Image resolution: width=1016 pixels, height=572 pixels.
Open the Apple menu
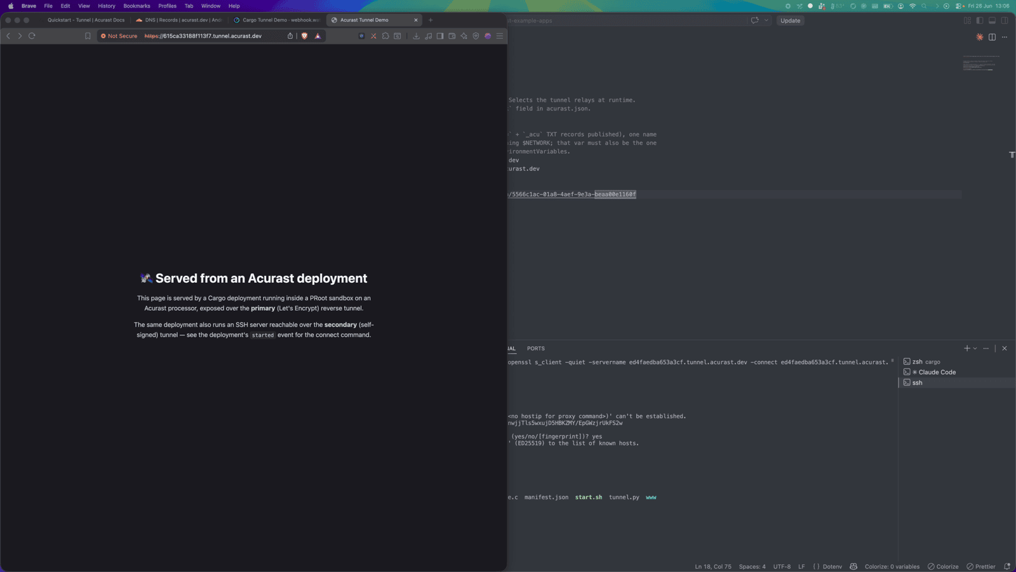pos(11,6)
